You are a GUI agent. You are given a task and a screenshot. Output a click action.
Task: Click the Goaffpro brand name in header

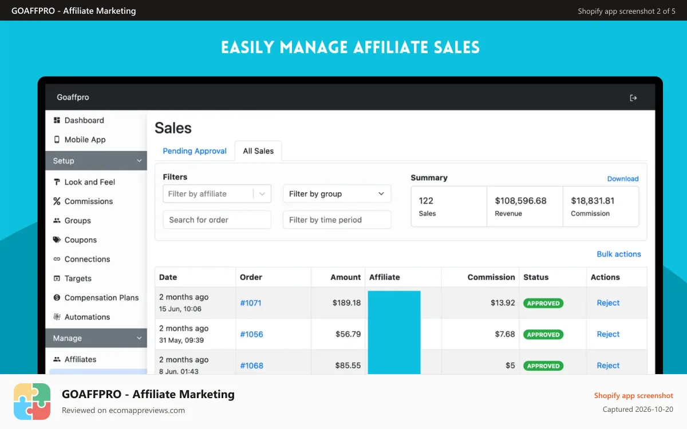pyautogui.click(x=73, y=97)
